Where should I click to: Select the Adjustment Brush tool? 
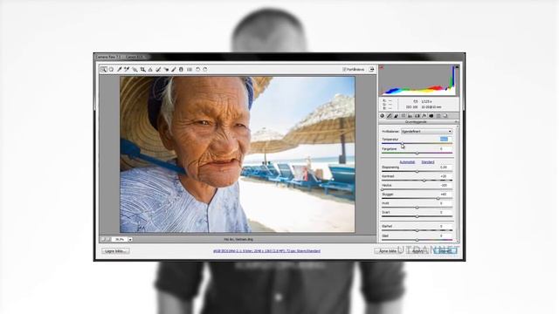174,70
